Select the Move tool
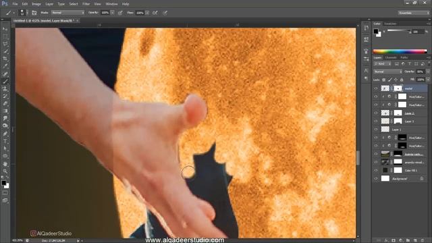Image resolution: width=432 pixels, height=243 pixels. click(x=5, y=29)
